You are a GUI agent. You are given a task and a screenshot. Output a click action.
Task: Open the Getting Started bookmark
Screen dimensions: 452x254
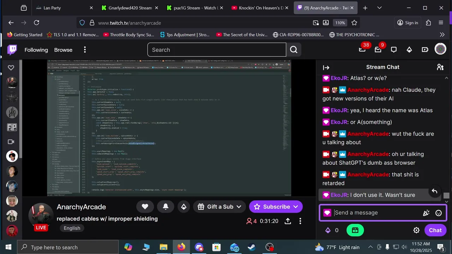point(24,35)
